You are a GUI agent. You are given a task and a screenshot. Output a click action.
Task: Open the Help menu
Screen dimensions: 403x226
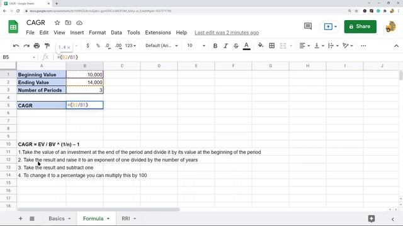181,33
